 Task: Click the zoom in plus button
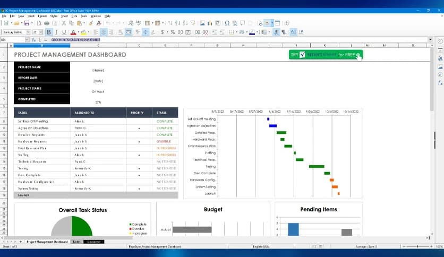point(431,246)
